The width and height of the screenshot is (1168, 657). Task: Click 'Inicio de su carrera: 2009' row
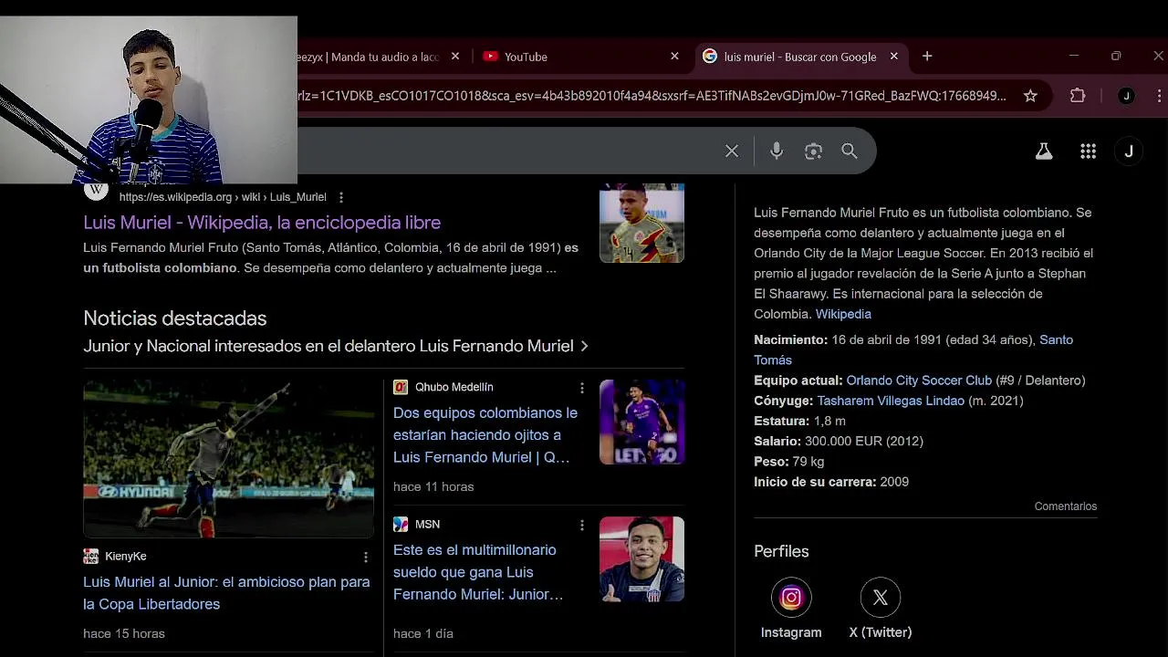pos(831,482)
